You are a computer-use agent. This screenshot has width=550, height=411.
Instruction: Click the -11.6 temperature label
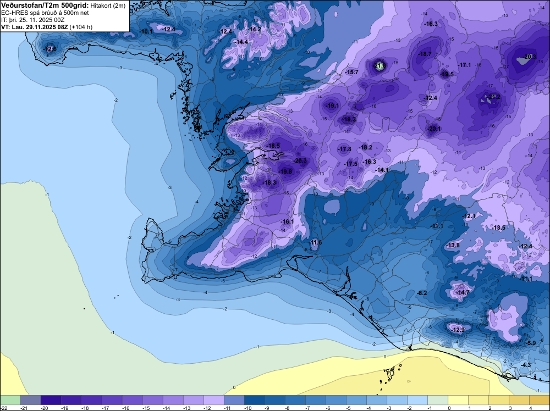pos(315,242)
